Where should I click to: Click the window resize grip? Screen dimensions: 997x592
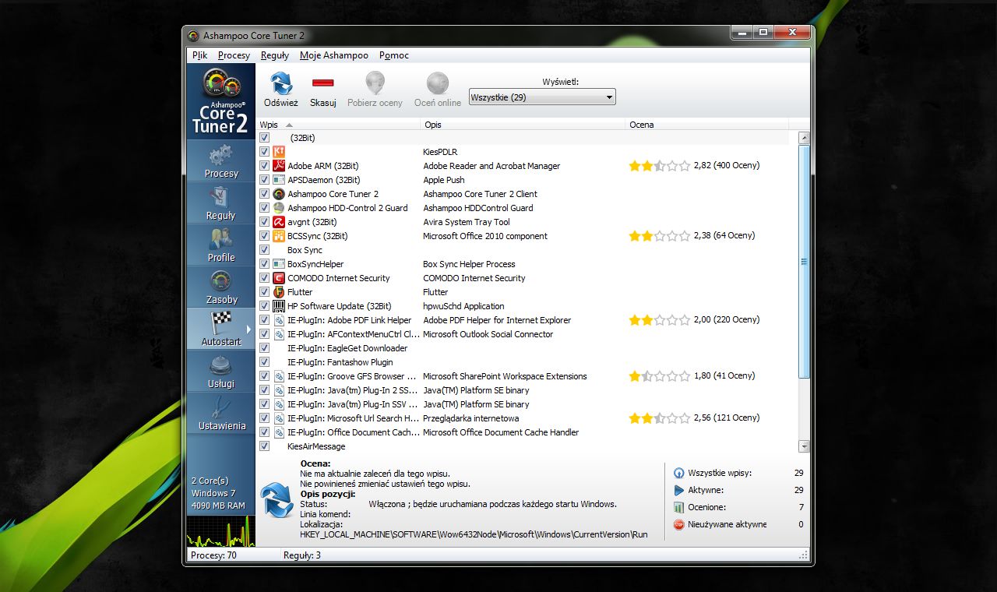(804, 555)
